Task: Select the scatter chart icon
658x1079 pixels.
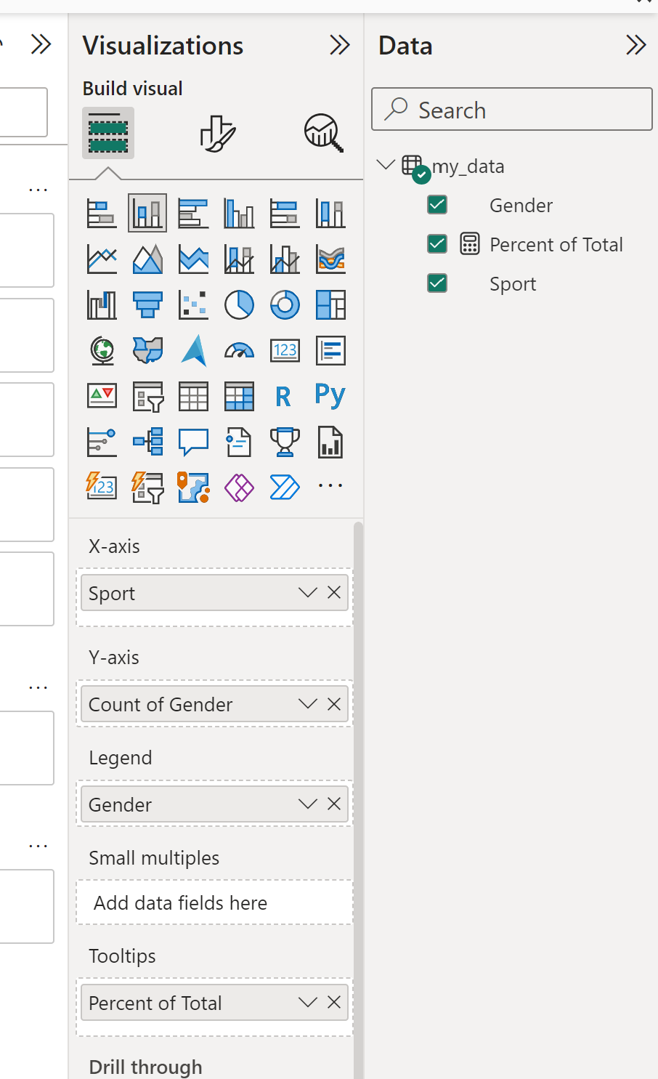Action: tap(193, 305)
